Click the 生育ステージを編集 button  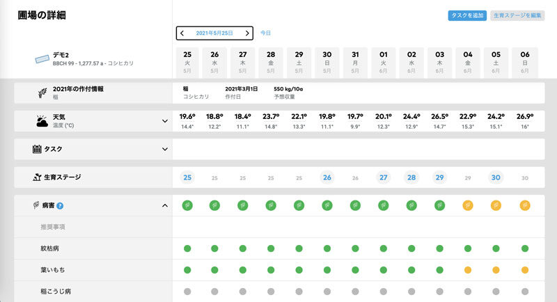[x=517, y=15]
